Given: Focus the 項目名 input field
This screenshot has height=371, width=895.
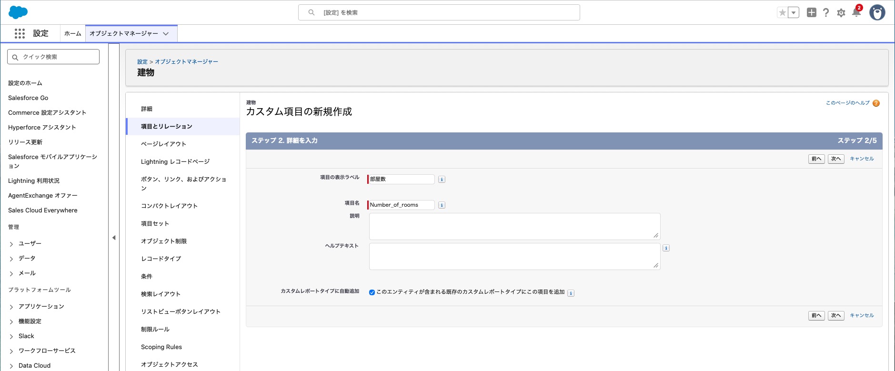Looking at the screenshot, I should click(x=401, y=205).
